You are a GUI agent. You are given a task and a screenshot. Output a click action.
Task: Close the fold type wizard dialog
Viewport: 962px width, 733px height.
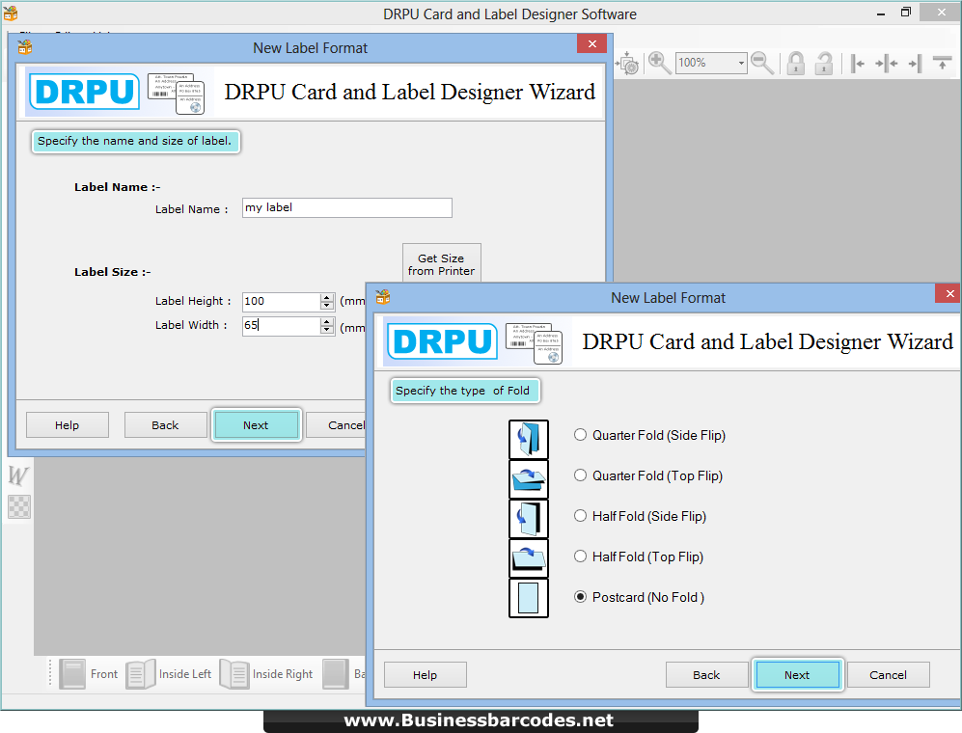[x=949, y=294]
